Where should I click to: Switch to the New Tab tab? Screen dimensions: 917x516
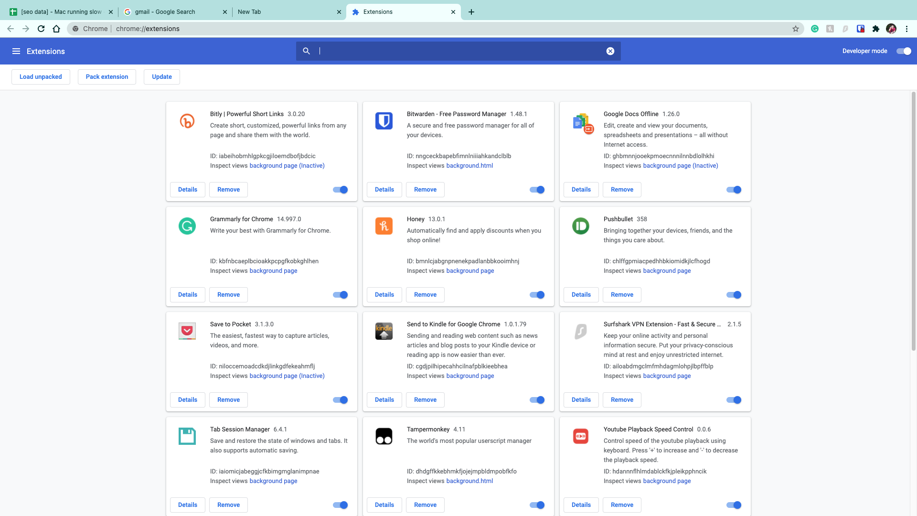(x=288, y=12)
